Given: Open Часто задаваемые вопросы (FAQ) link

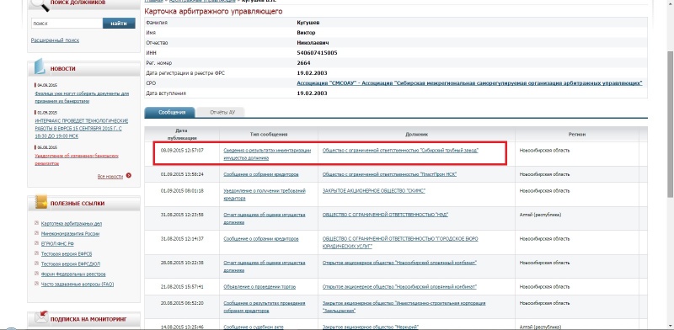Looking at the screenshot, I should coord(78,285).
